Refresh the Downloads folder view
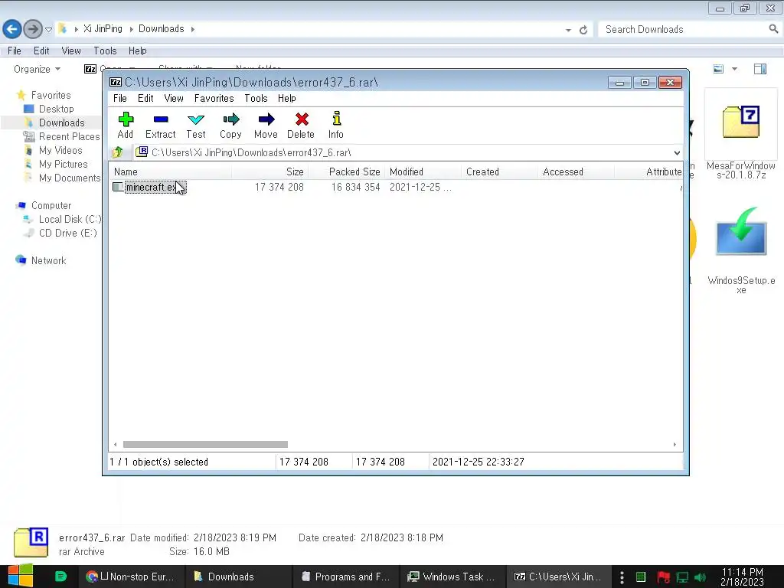This screenshot has height=588, width=784. pyautogui.click(x=583, y=30)
